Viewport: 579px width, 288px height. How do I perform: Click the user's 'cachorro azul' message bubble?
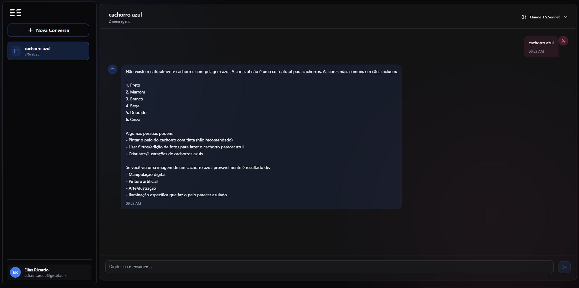[x=541, y=43]
